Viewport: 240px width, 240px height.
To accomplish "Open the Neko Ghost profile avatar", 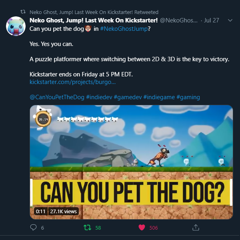I will (x=16, y=26).
